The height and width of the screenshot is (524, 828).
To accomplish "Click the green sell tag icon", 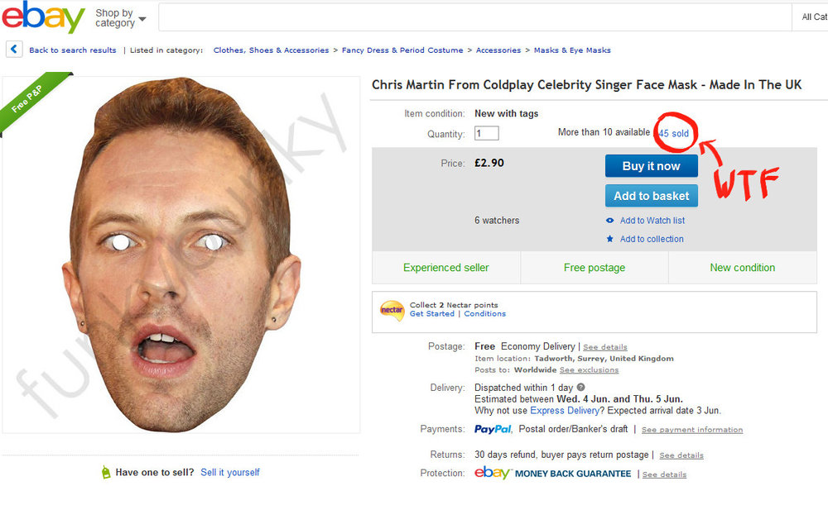I will pyautogui.click(x=106, y=472).
